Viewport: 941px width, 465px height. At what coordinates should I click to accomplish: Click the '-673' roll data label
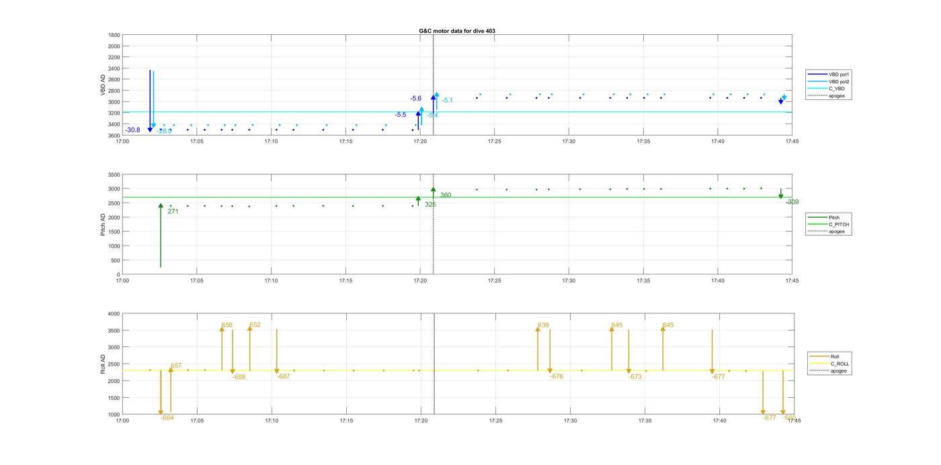(x=635, y=377)
